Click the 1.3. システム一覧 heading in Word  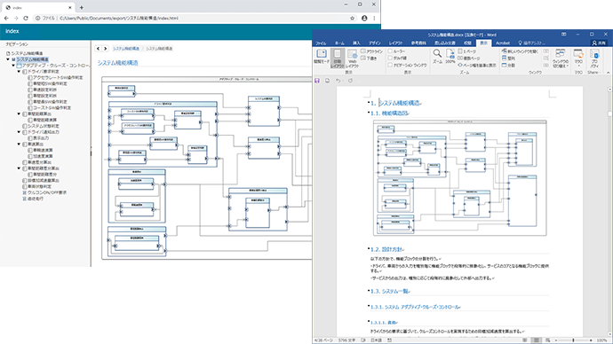[x=390, y=291]
